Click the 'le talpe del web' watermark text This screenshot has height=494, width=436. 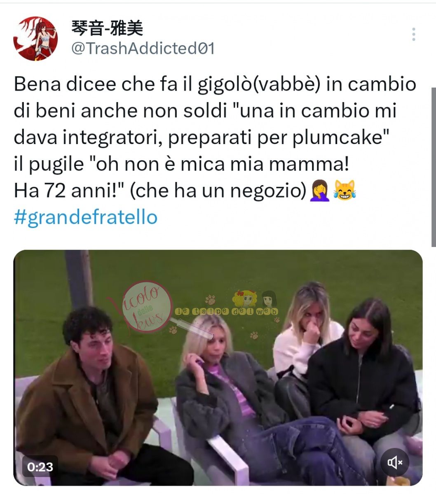(227, 311)
